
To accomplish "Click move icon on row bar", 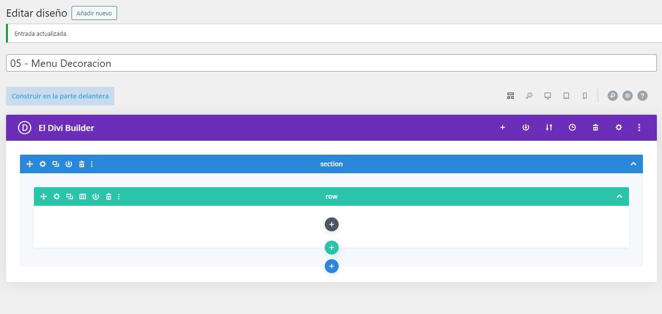I will click(x=44, y=196).
